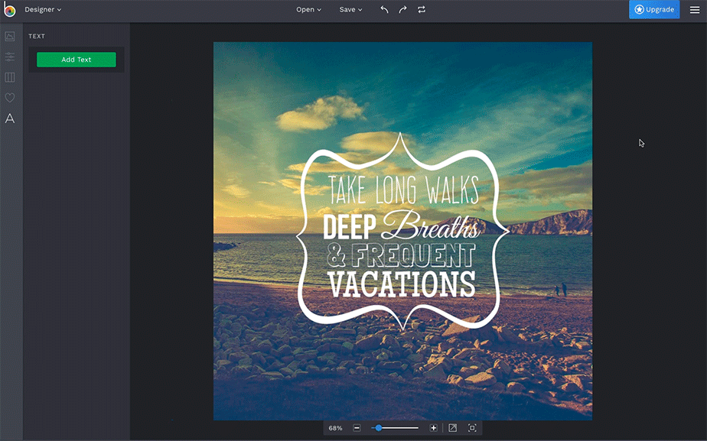
Task: Select the VACATIONS text on canvas
Action: pyautogui.click(x=402, y=284)
